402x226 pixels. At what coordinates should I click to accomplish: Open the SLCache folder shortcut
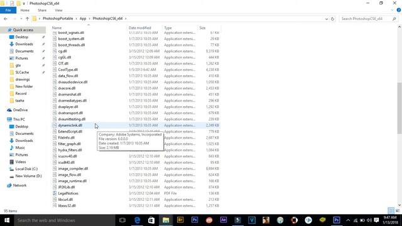[x=22, y=72]
